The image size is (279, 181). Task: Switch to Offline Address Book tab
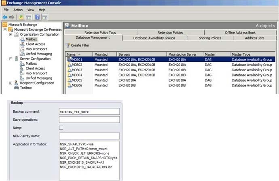tap(240, 33)
